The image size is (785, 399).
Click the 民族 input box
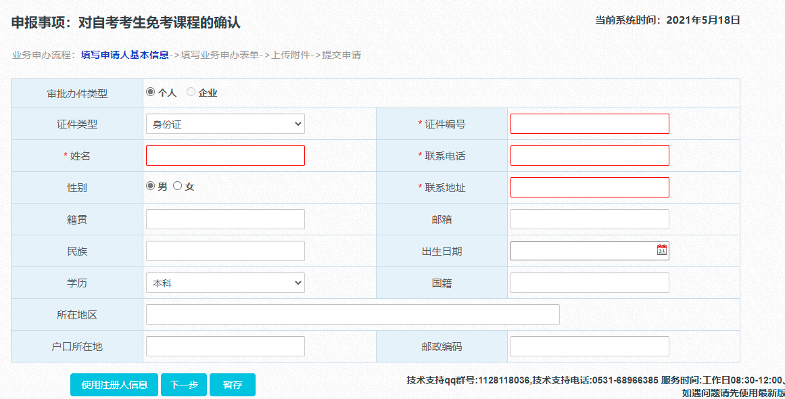tap(225, 251)
